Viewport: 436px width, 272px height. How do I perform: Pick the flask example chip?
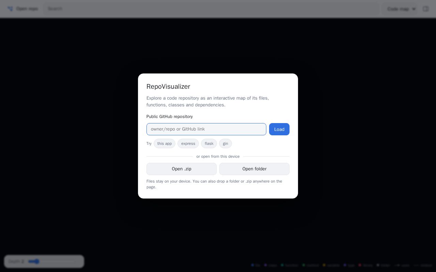(209, 143)
